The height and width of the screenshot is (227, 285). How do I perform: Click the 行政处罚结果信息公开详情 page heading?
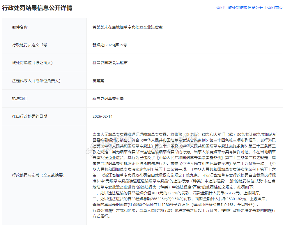point(37,8)
